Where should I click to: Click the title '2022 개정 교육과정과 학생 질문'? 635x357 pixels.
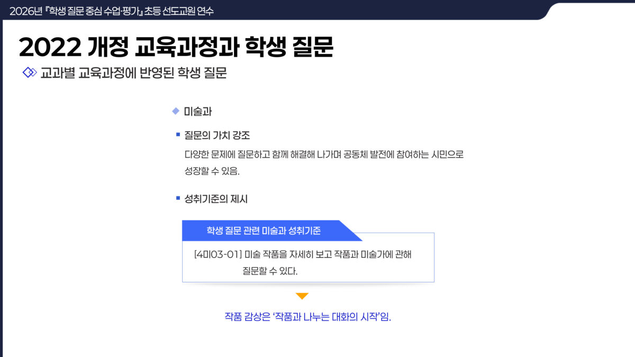176,48
